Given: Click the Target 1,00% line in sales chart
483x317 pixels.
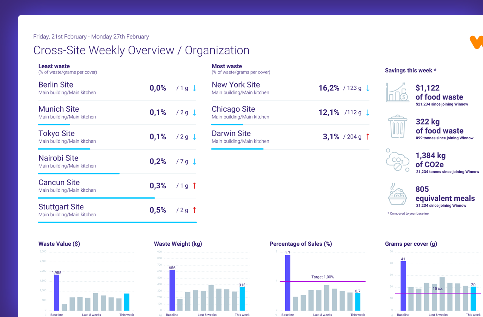Looking at the screenshot, I should click(x=322, y=281).
